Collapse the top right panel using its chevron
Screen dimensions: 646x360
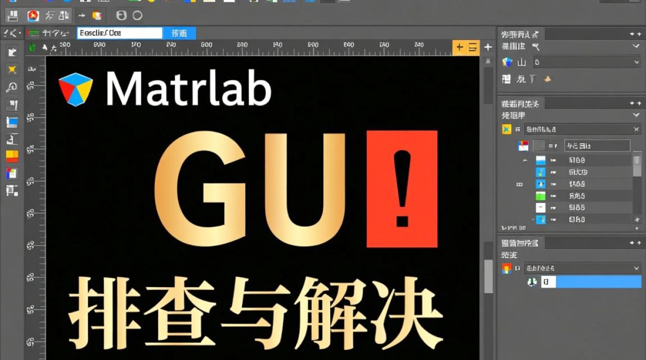[636, 47]
